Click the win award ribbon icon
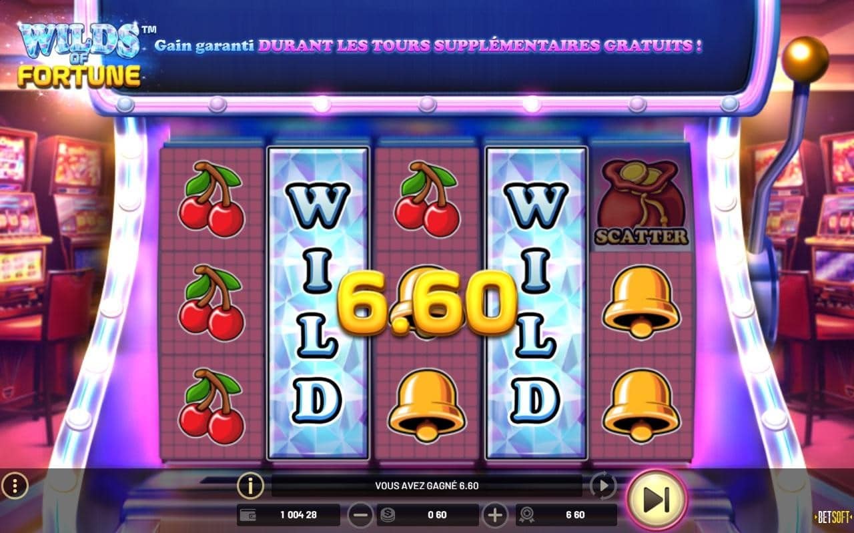Image resolution: width=854 pixels, height=533 pixels. tap(526, 514)
